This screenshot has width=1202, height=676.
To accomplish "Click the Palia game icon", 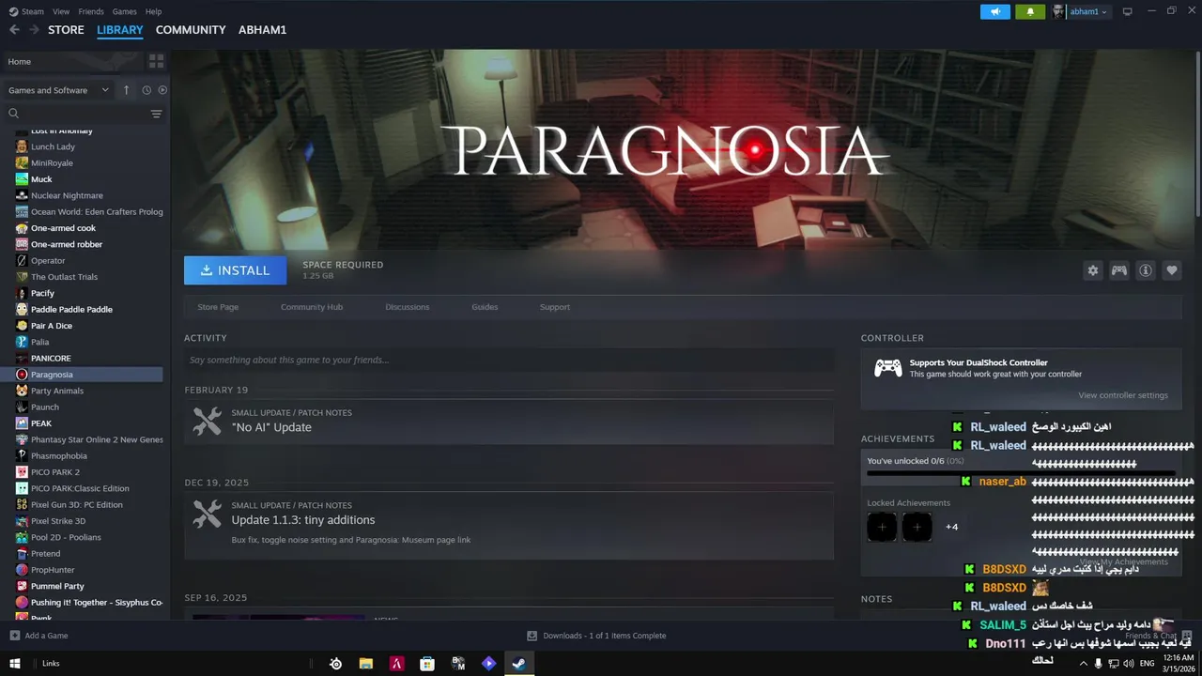I will point(22,342).
